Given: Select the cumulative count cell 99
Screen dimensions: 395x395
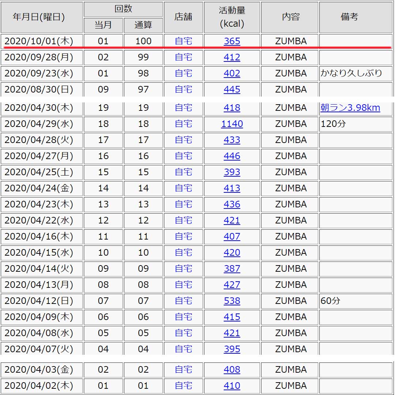Looking at the screenshot, I should click(143, 57).
